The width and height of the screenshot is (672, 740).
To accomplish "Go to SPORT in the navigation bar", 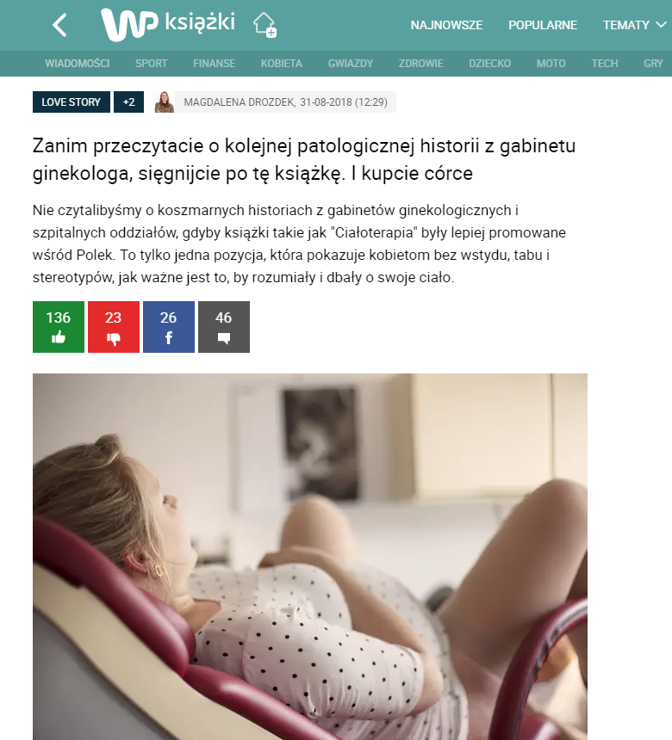I will pos(152,63).
